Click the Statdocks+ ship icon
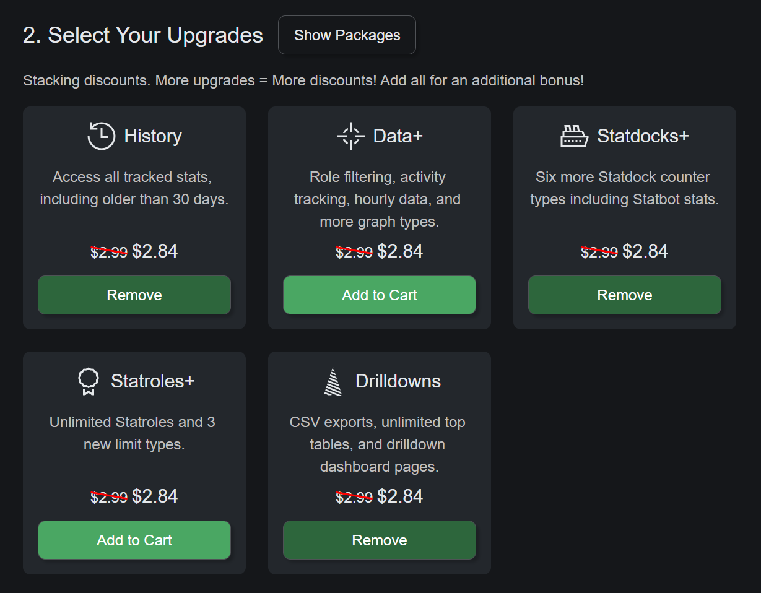The height and width of the screenshot is (593, 761). coord(574,136)
